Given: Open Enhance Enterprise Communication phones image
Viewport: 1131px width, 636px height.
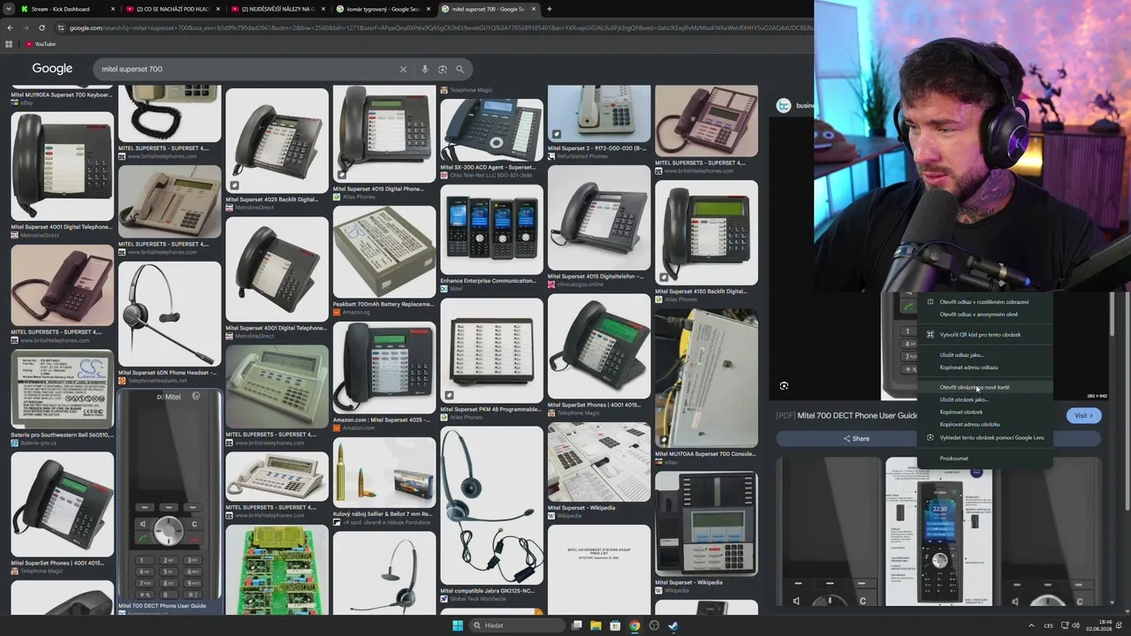Looking at the screenshot, I should (x=491, y=230).
